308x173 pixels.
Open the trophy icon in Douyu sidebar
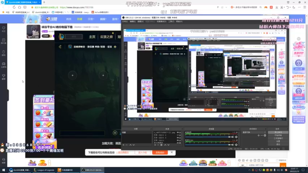point(3,77)
